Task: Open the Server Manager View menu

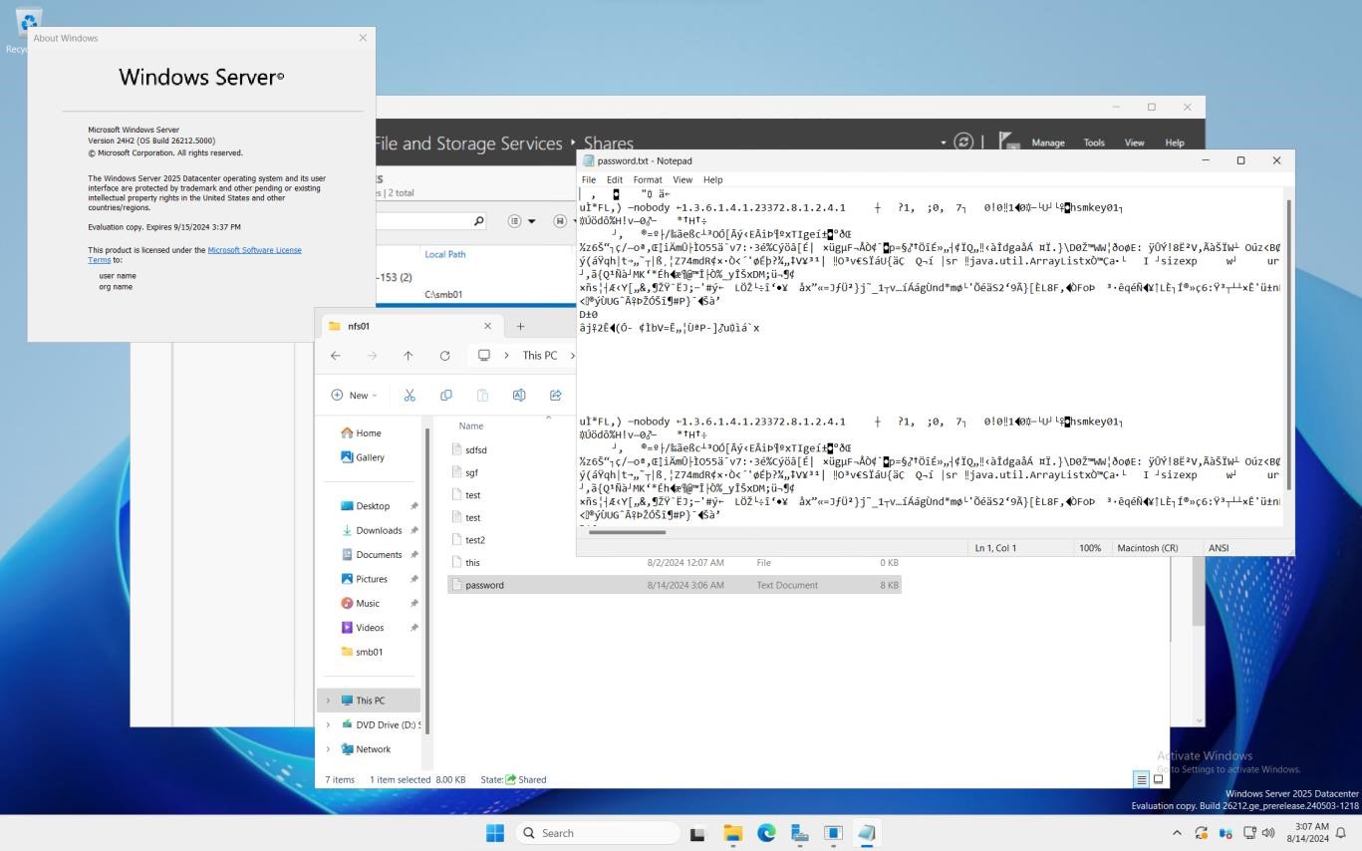Action: point(1134,142)
